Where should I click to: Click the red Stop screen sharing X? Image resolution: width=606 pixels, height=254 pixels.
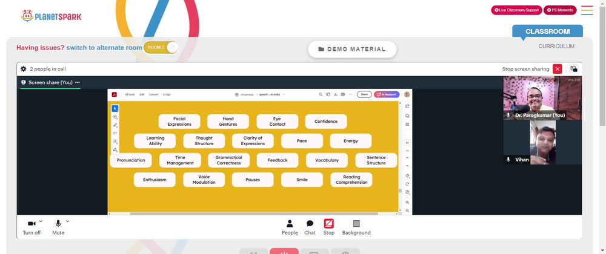(558, 69)
